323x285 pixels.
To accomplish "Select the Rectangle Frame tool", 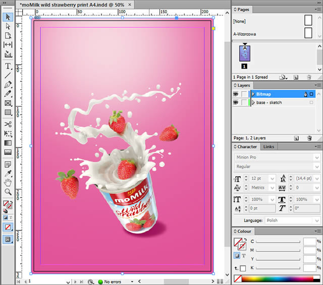I will tap(8, 103).
